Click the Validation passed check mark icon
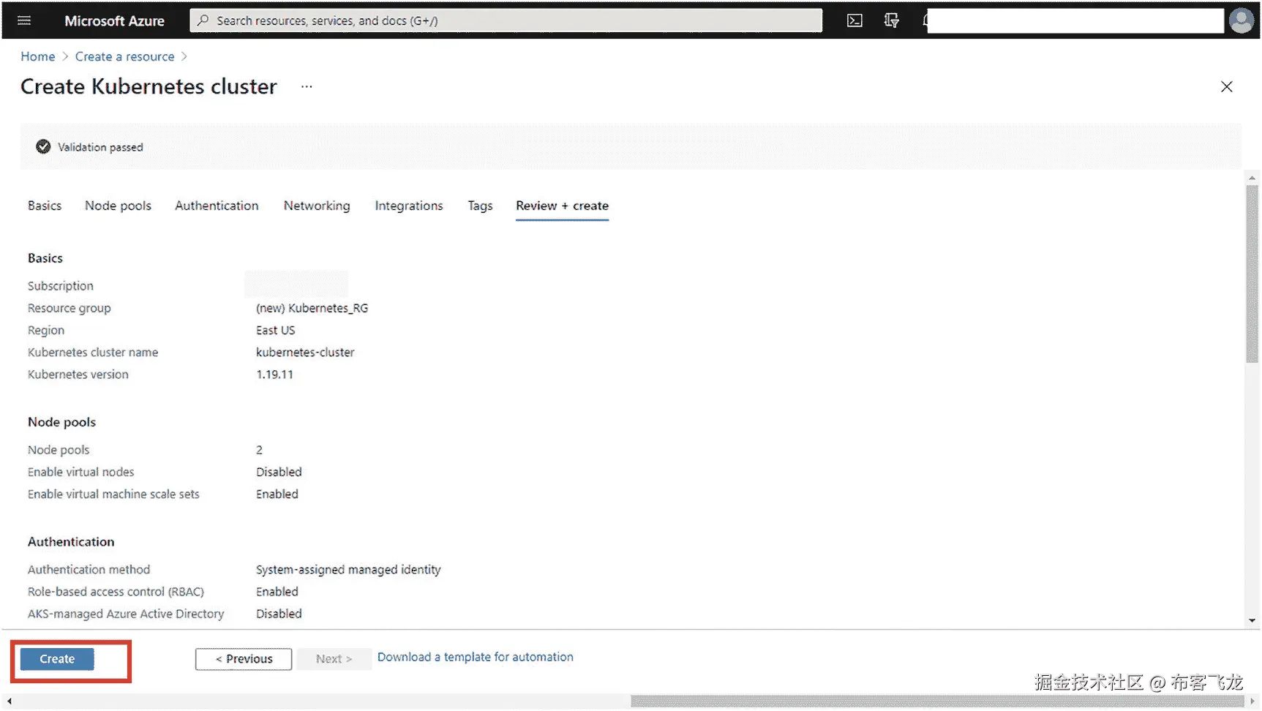This screenshot has width=1262, height=711. tap(43, 147)
